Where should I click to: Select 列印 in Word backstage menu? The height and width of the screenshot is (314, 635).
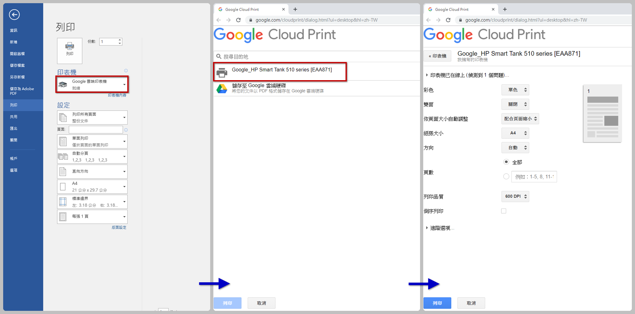click(x=23, y=105)
